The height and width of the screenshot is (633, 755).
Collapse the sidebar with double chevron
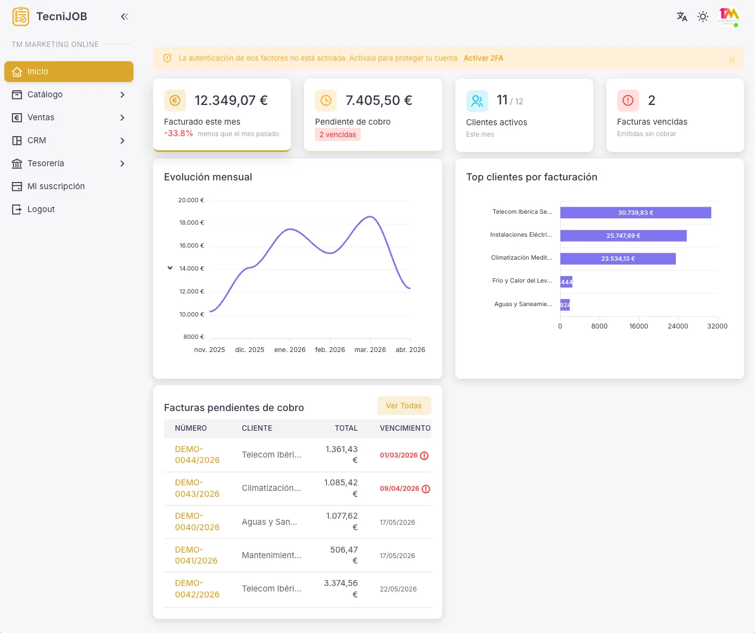[x=125, y=16]
